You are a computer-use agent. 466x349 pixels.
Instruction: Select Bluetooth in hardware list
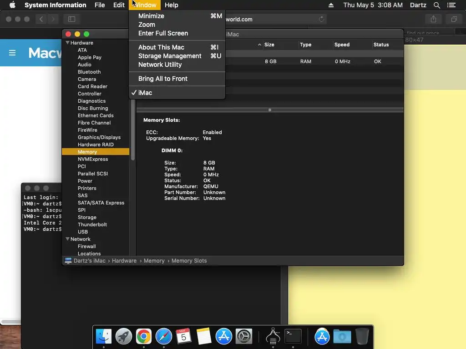click(89, 72)
